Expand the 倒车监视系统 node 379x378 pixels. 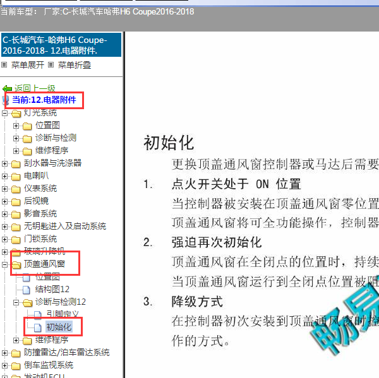[x=4, y=365]
